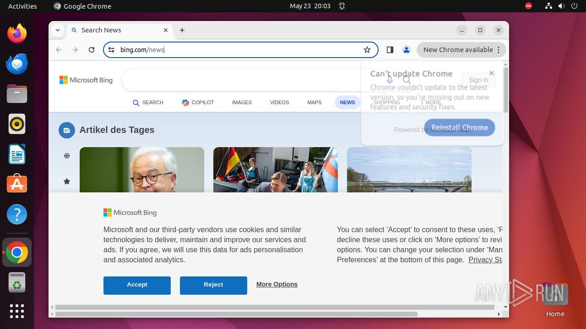Click the Microsoft Bing logo
586x329 pixels.
pos(86,80)
